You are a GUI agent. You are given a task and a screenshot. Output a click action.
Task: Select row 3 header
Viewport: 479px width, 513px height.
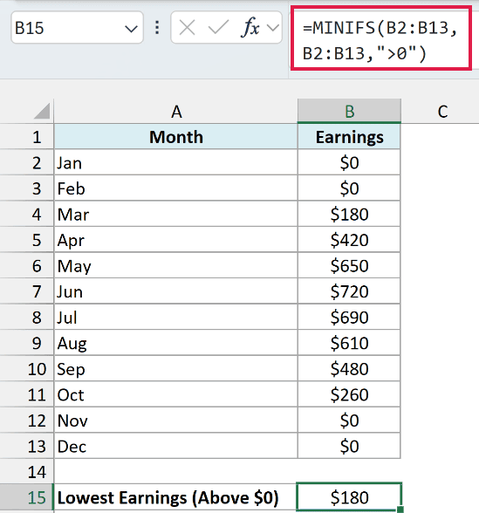coord(27,188)
